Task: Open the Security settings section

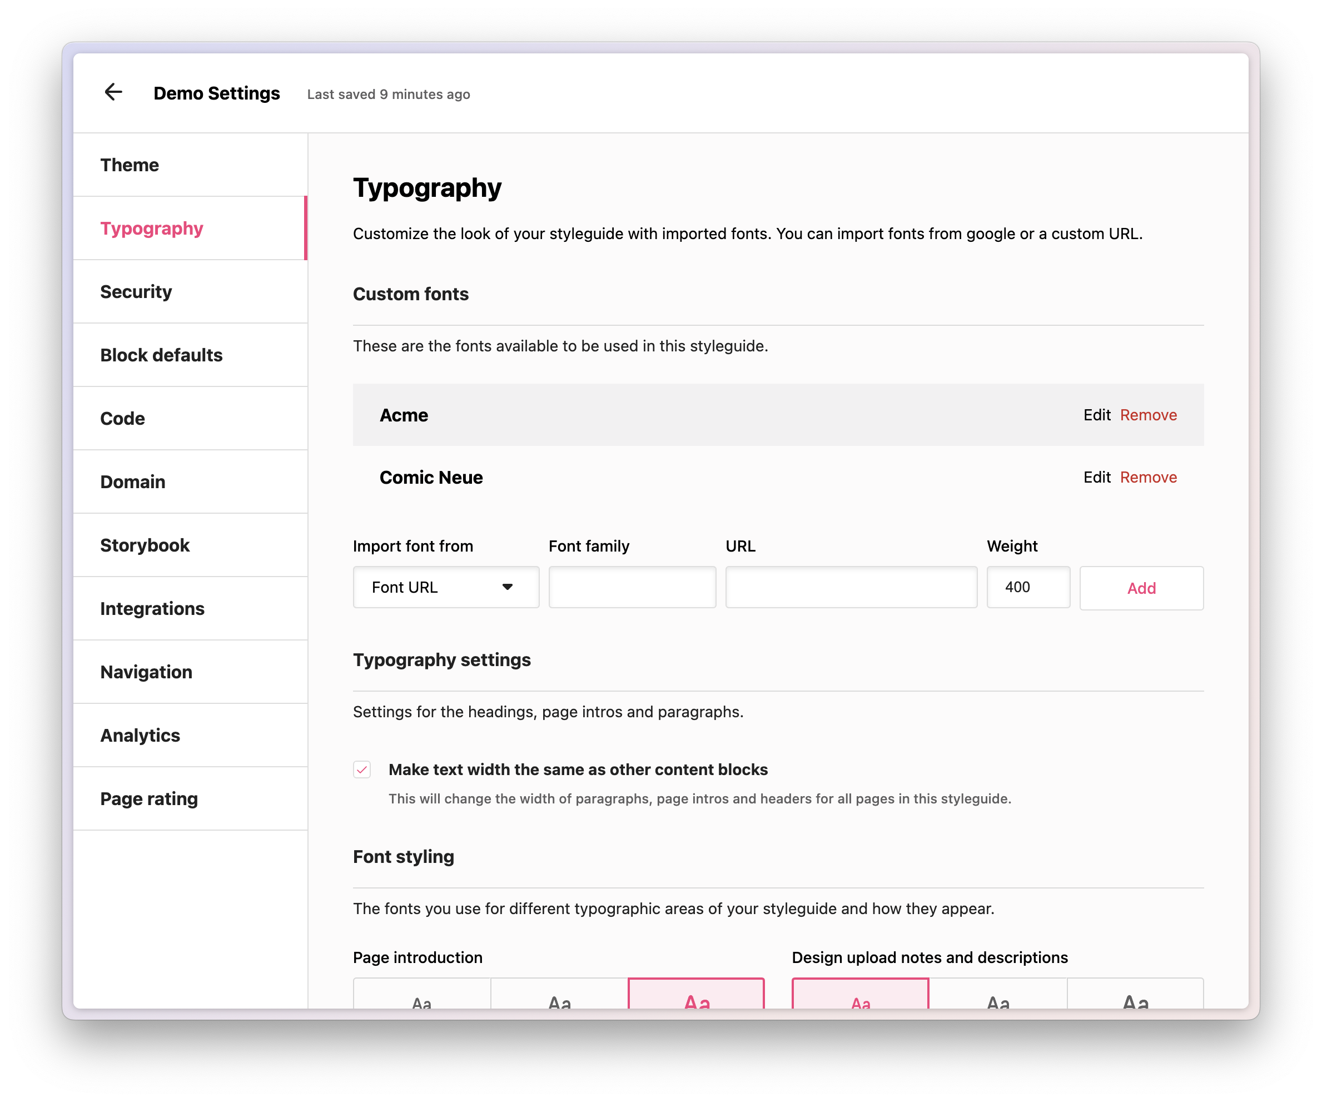Action: click(x=190, y=291)
